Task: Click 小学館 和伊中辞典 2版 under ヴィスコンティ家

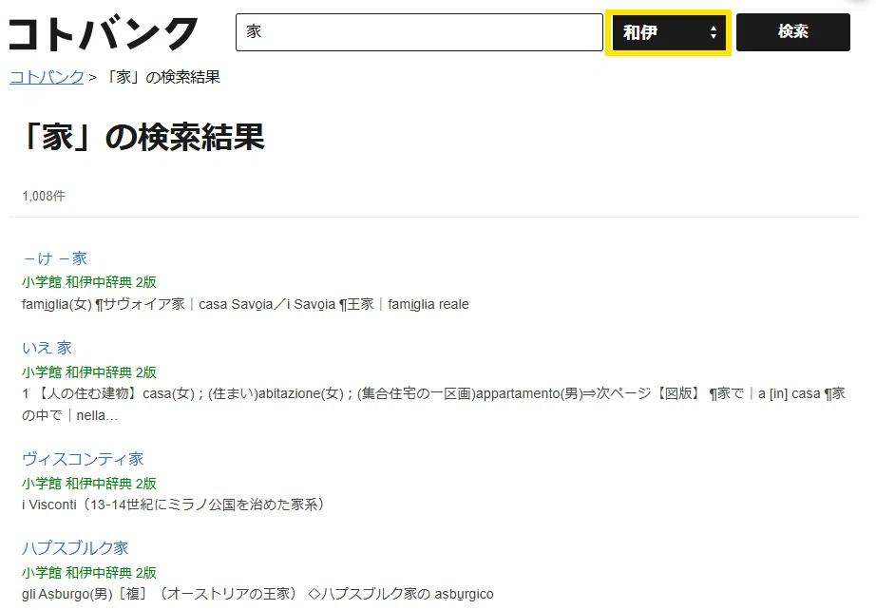Action: [x=89, y=484]
